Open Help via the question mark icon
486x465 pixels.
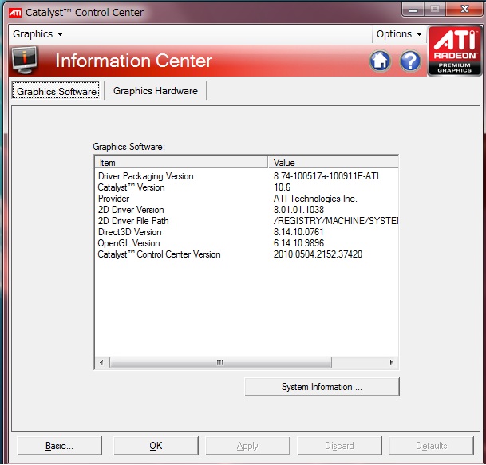(410, 61)
